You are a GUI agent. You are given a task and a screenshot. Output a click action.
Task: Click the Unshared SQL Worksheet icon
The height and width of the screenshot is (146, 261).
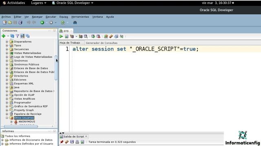click(106, 36)
